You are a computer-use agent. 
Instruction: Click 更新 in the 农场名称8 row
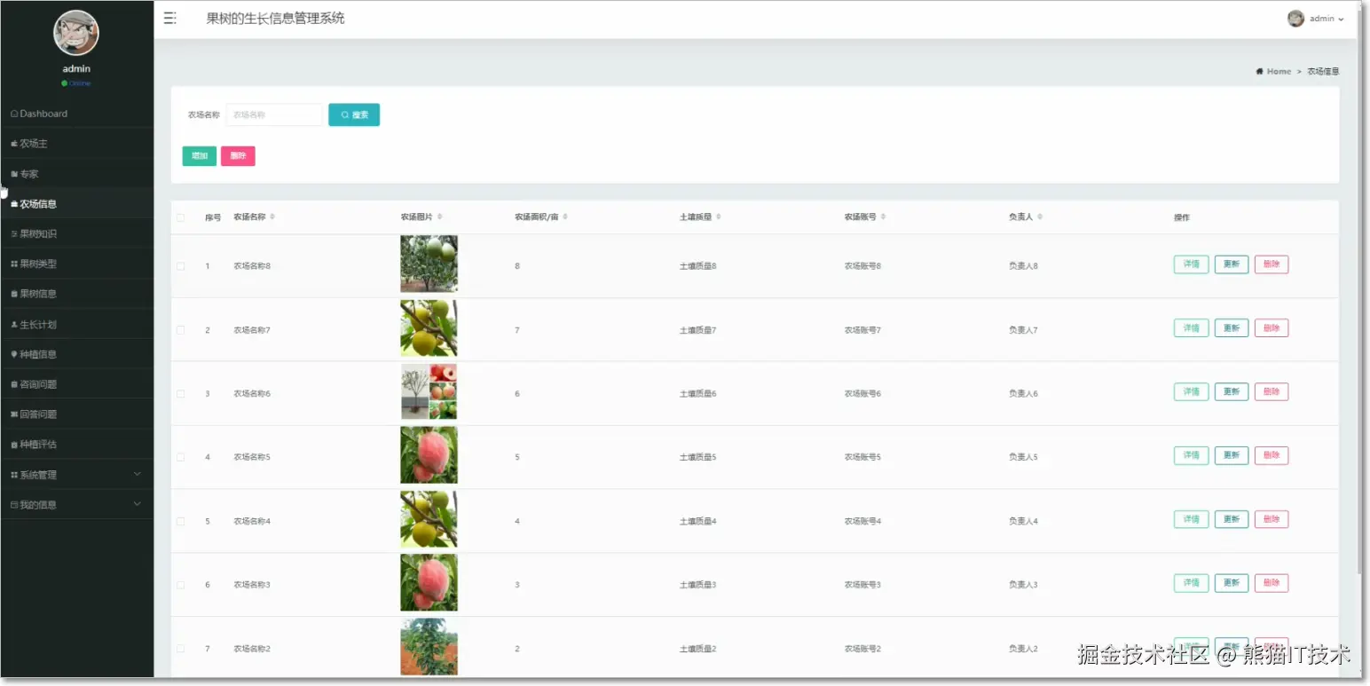tap(1232, 264)
